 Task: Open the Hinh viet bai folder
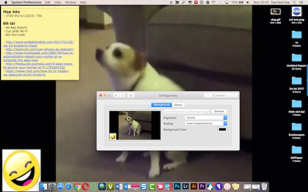297,104
